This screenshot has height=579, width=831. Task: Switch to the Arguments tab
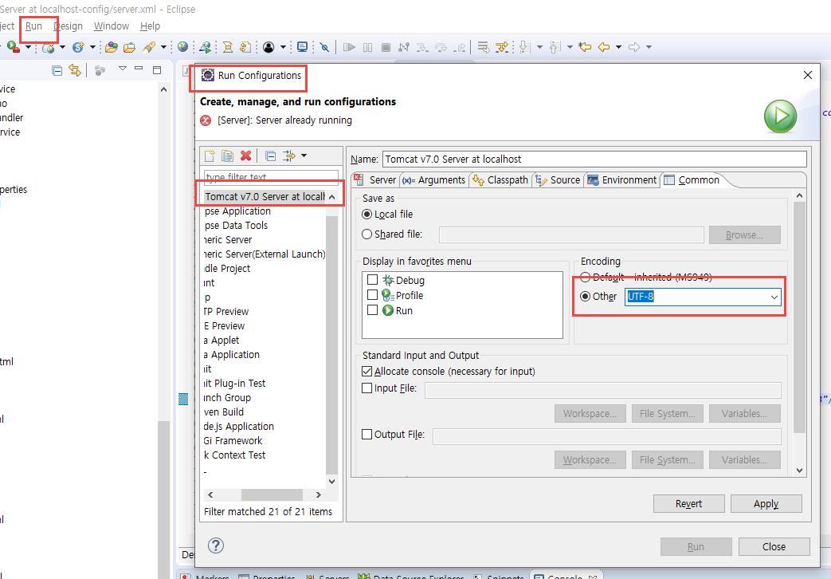coord(433,180)
